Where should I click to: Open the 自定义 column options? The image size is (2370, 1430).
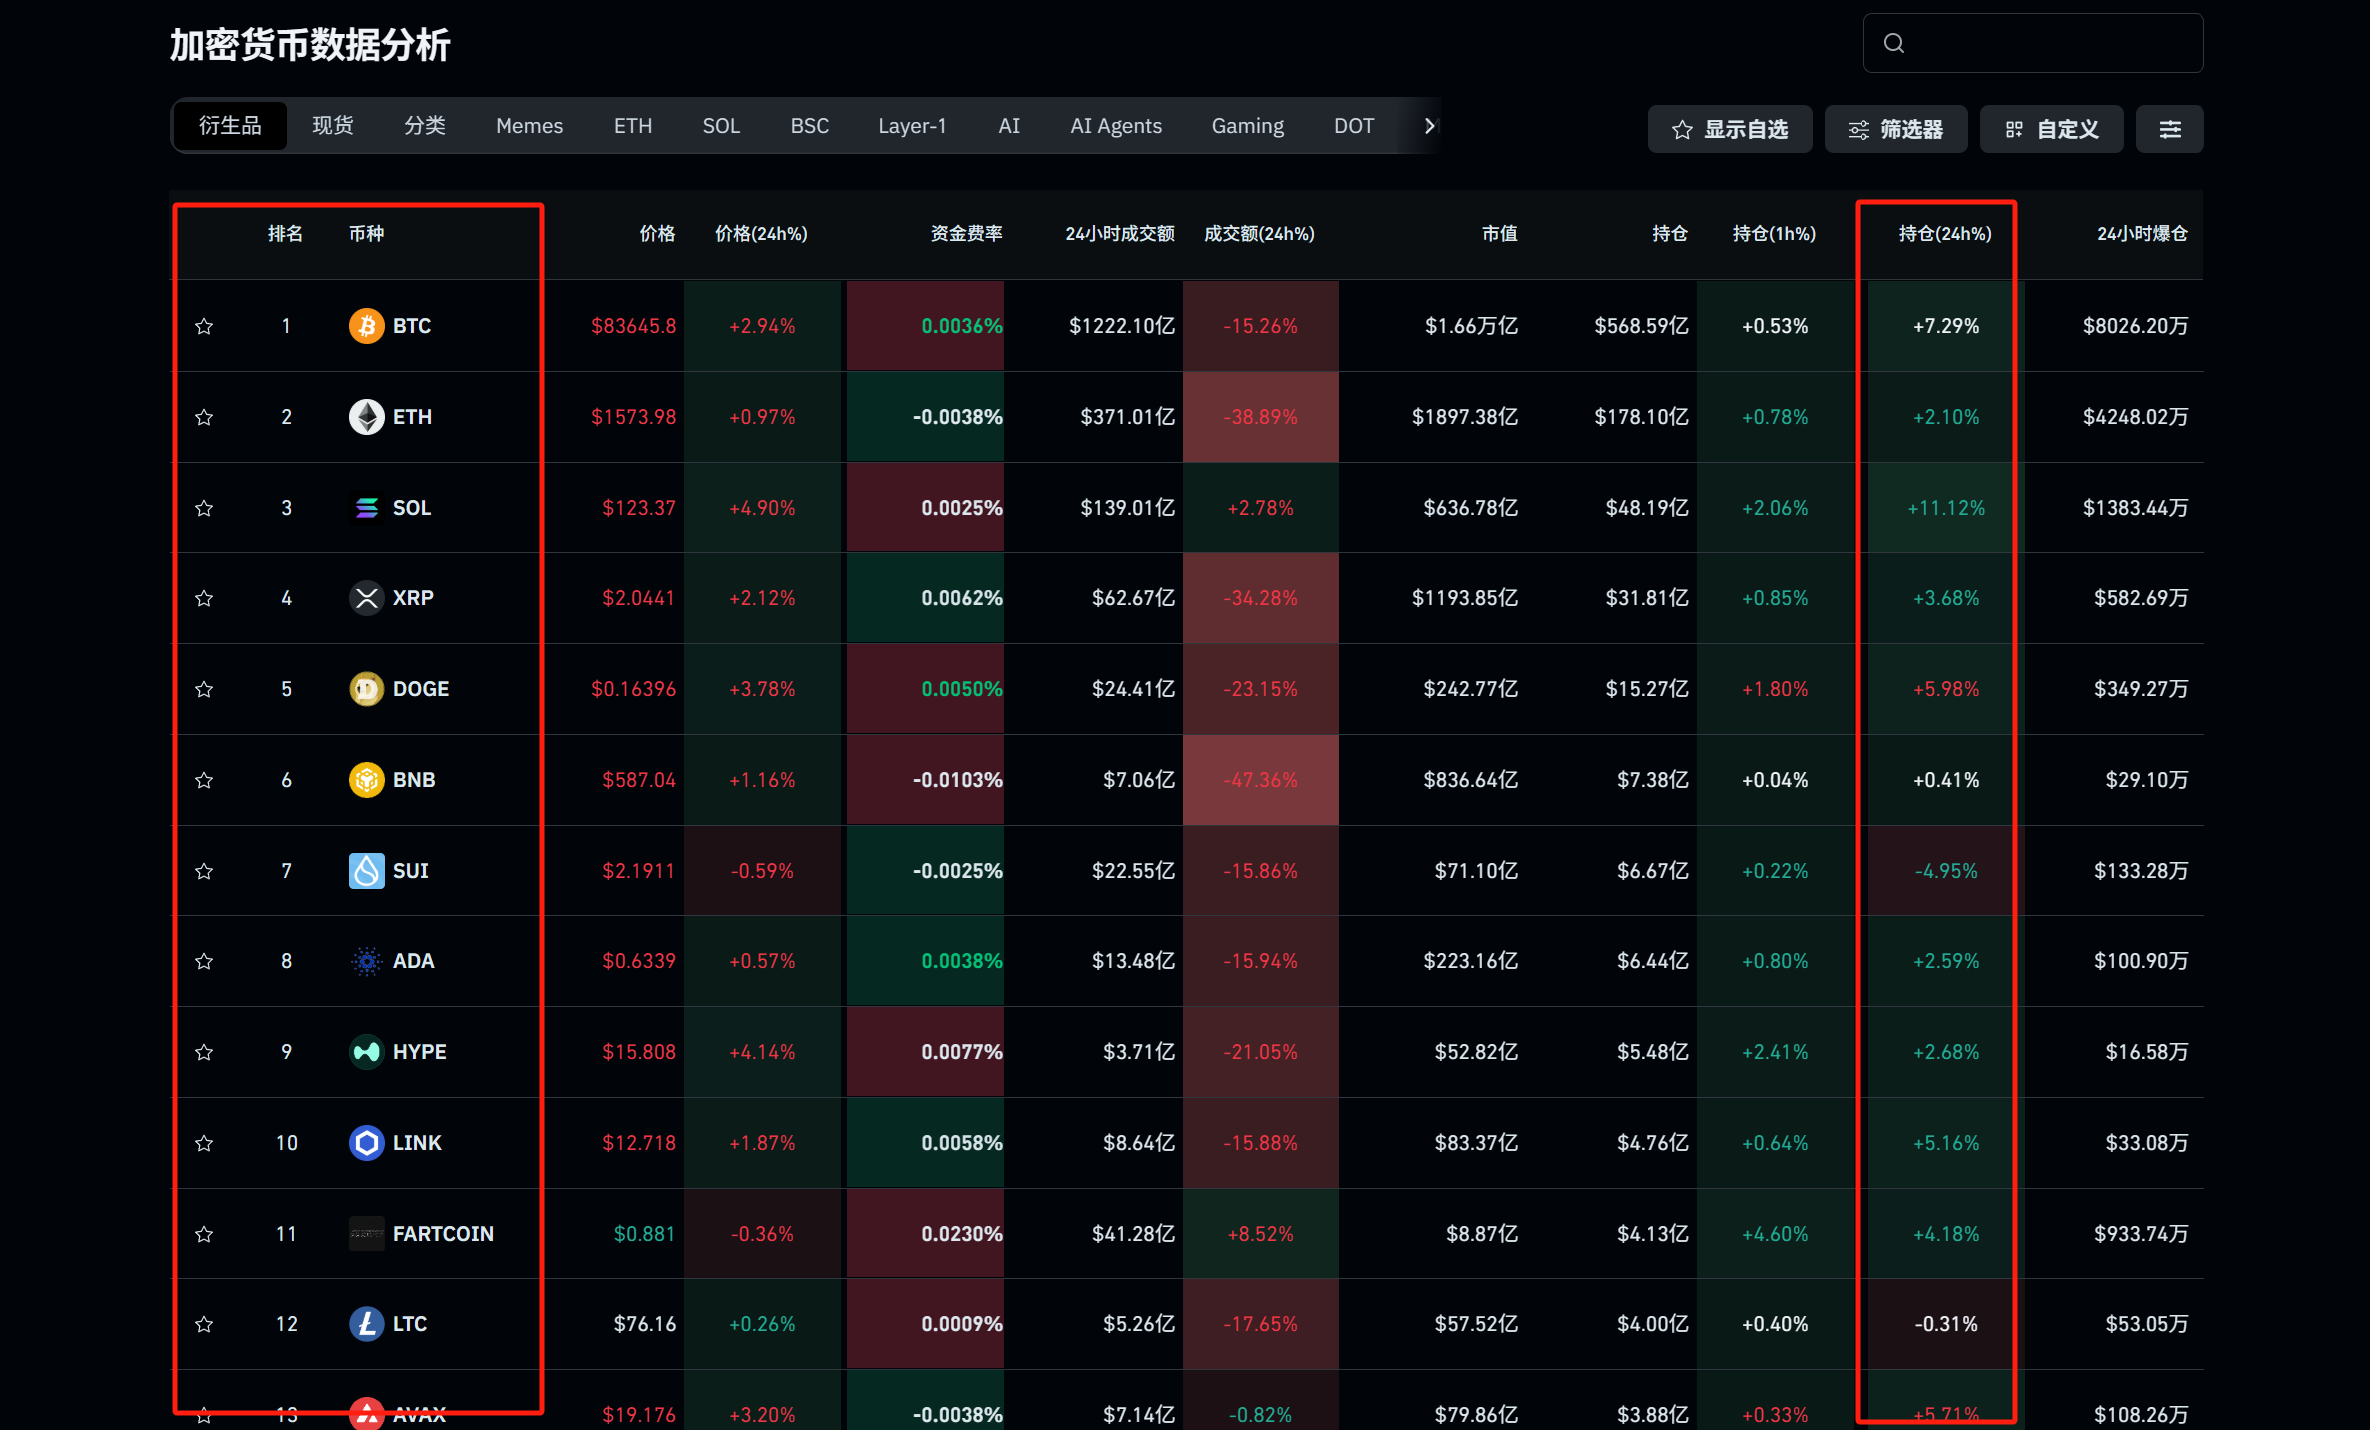(x=2051, y=129)
